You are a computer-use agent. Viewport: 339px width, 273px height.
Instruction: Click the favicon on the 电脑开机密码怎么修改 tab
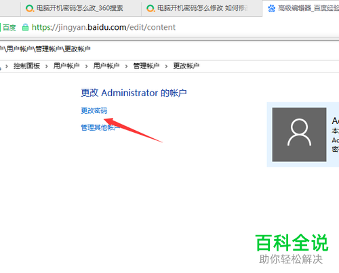(151, 9)
